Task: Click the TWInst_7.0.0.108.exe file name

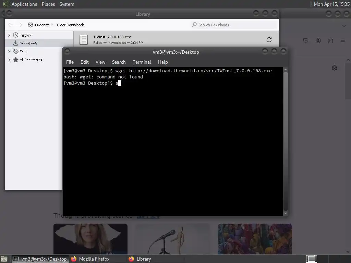Action: pos(112,37)
